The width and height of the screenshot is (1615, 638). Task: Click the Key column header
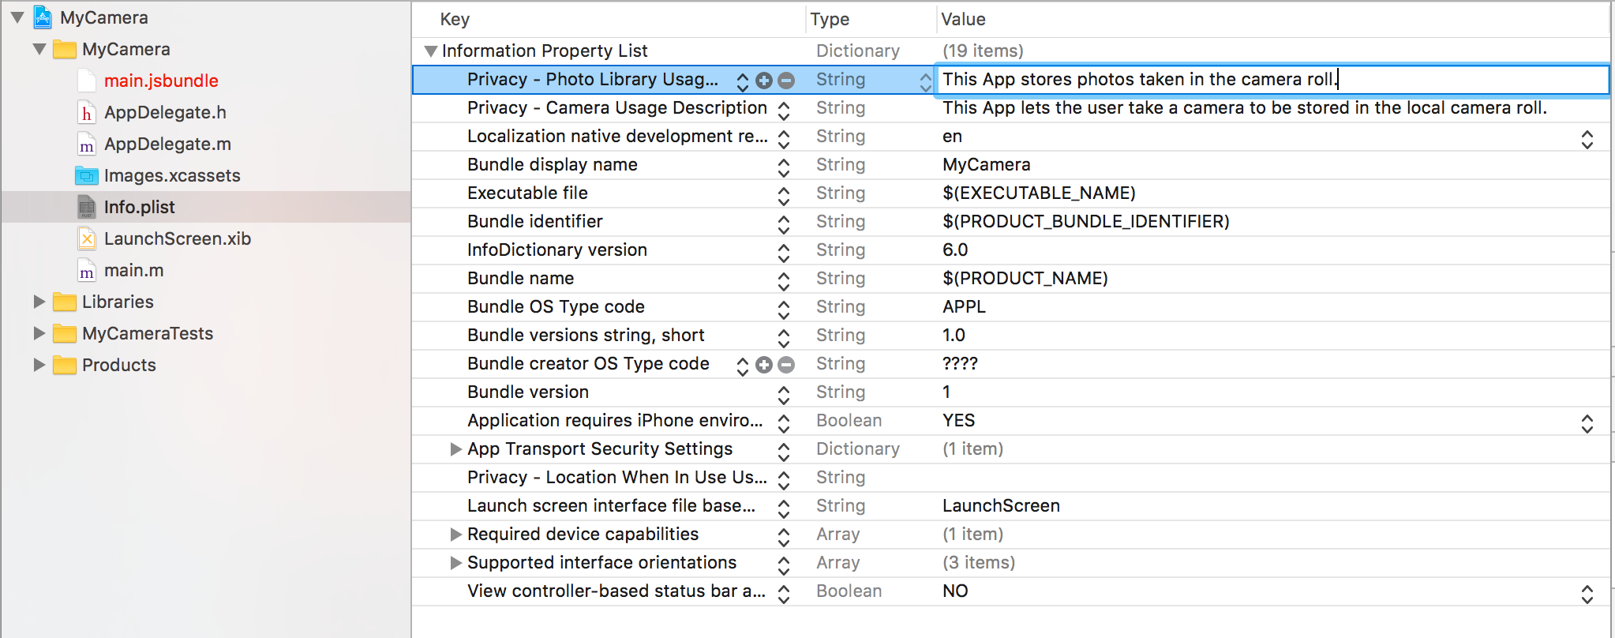pyautogui.click(x=455, y=19)
